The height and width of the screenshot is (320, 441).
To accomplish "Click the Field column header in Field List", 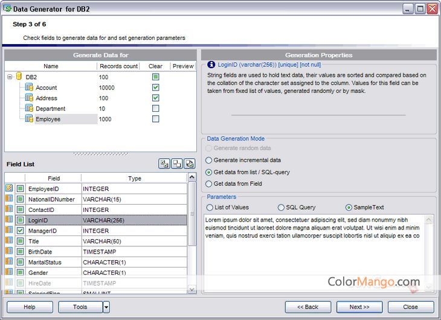I will click(x=54, y=178).
